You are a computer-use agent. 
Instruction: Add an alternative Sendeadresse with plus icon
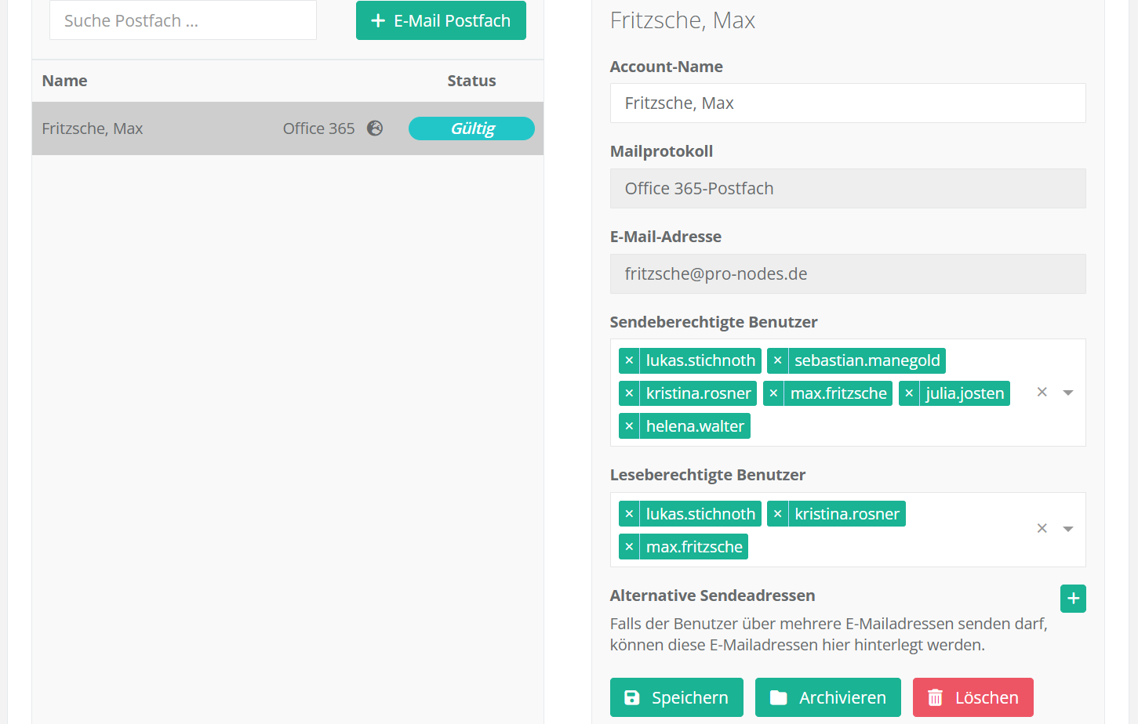1073,599
